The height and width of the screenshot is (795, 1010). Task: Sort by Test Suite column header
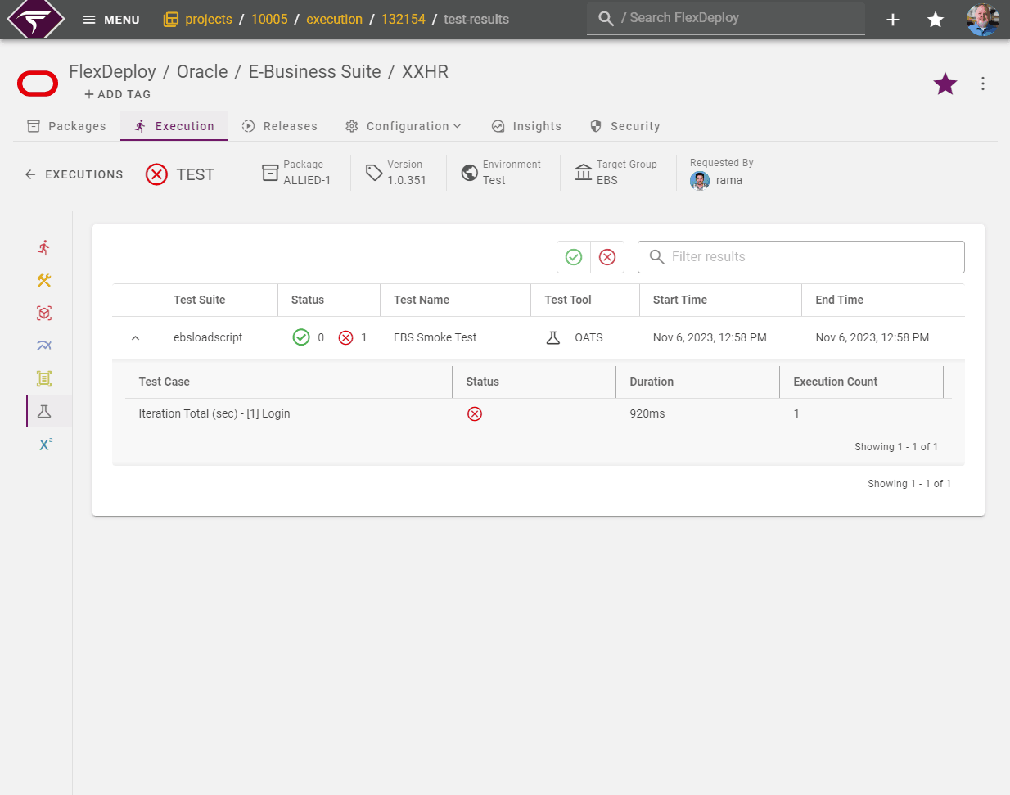coord(199,300)
